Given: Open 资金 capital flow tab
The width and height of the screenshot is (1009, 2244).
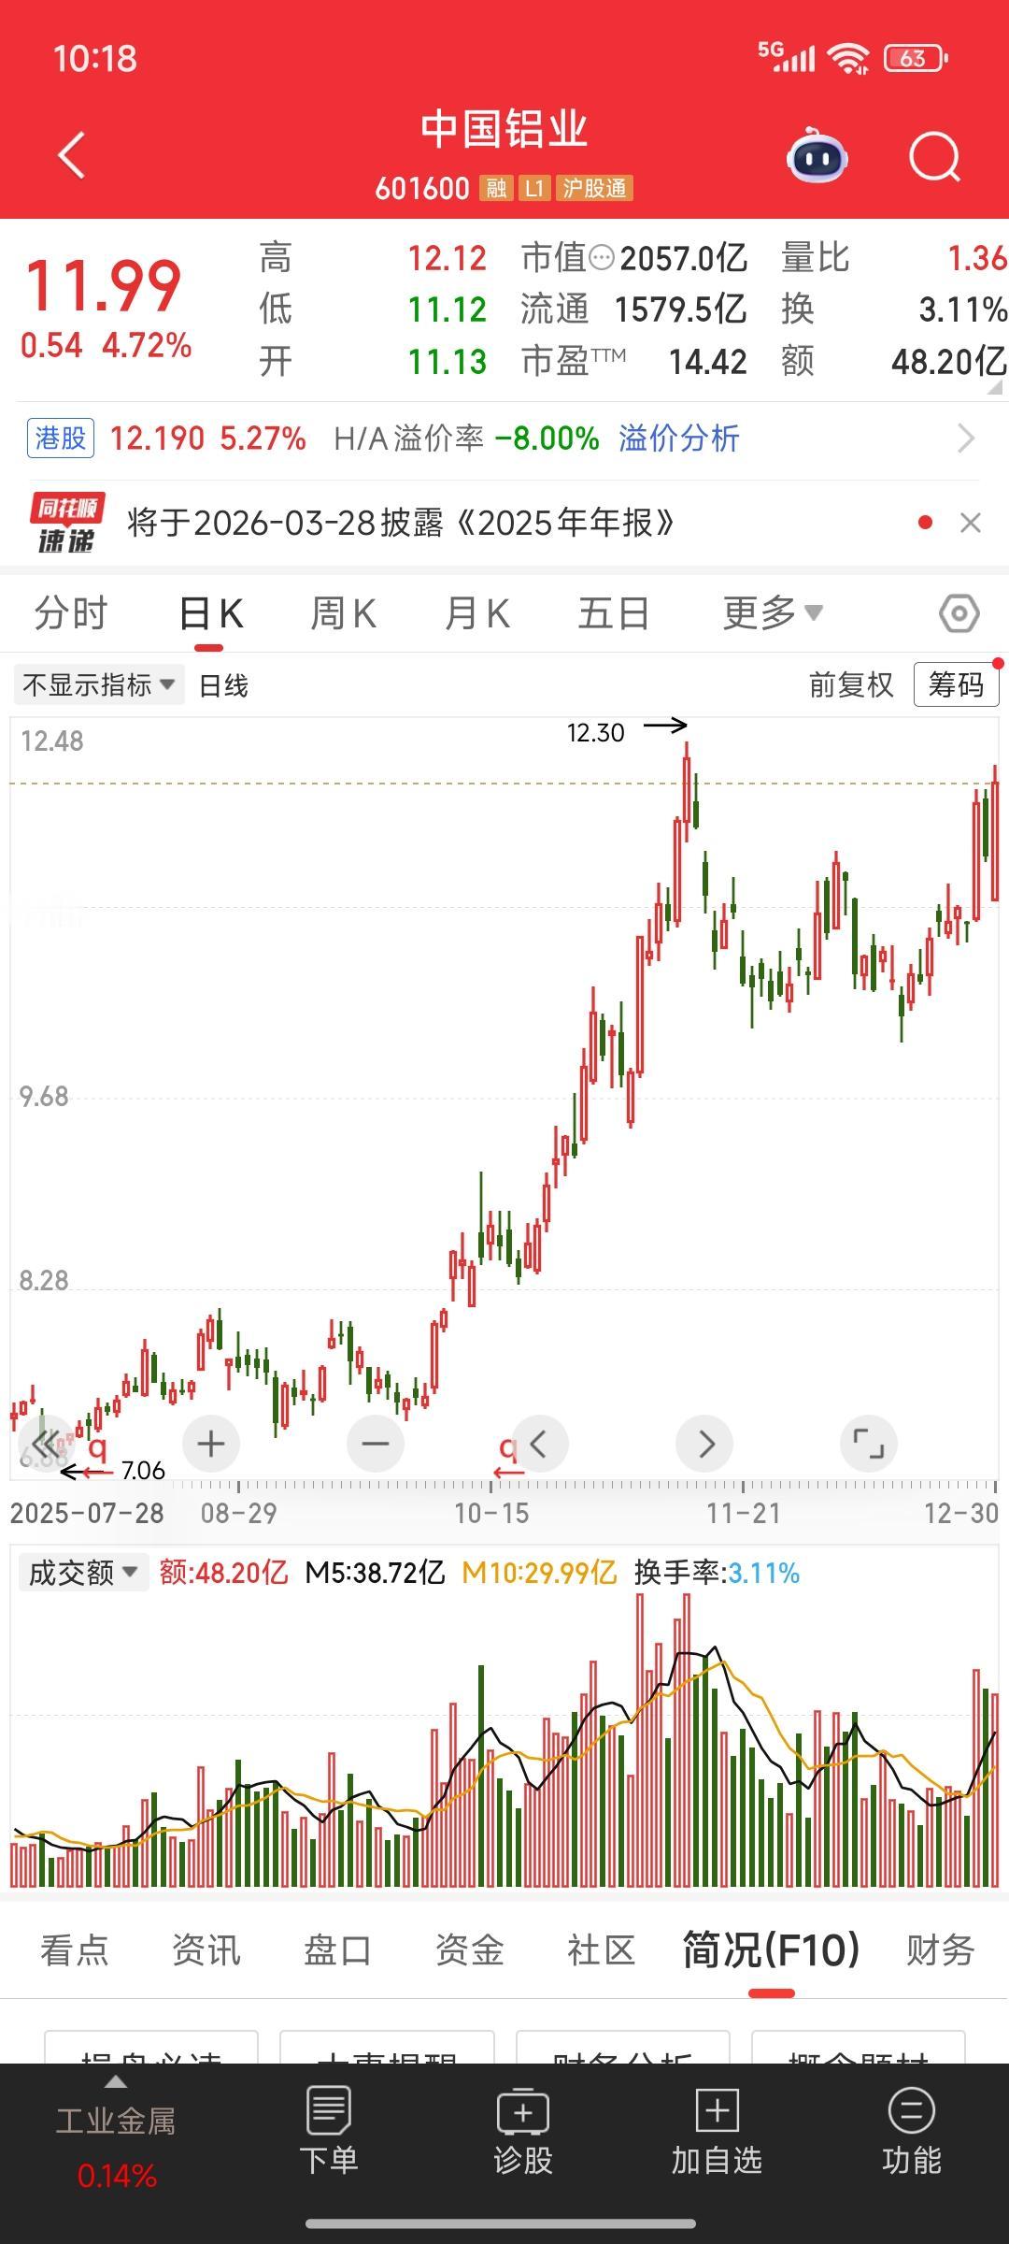Looking at the screenshot, I should coord(470,1951).
